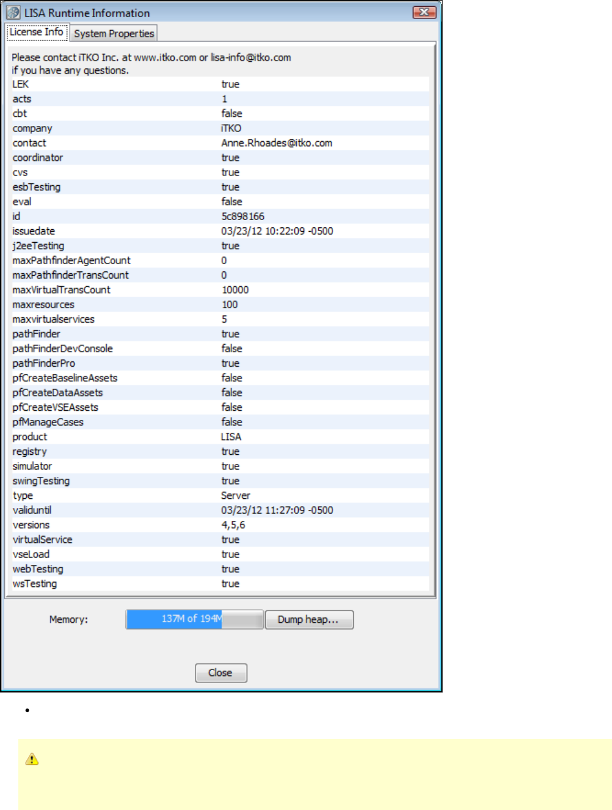The width and height of the screenshot is (612, 810).
Task: Select the acts row label
Action: coord(22,99)
